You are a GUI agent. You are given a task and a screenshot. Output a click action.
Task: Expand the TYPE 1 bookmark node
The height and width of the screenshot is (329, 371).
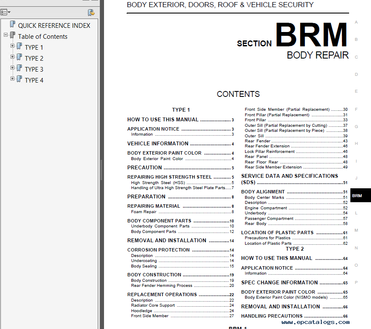pos(12,45)
